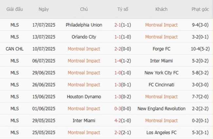Click the 4-2(1-0) score on 29/05/2025
This screenshot has width=213, height=139.
coord(123,121)
